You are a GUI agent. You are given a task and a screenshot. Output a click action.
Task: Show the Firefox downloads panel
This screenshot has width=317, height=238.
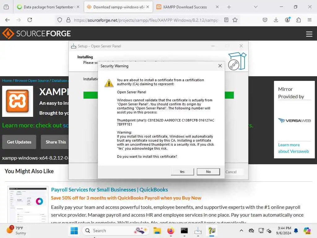pyautogui.click(x=276, y=20)
